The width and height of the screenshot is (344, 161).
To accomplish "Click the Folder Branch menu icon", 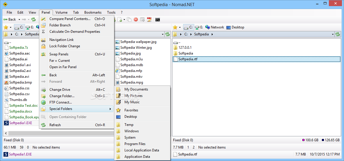I will (43, 25).
